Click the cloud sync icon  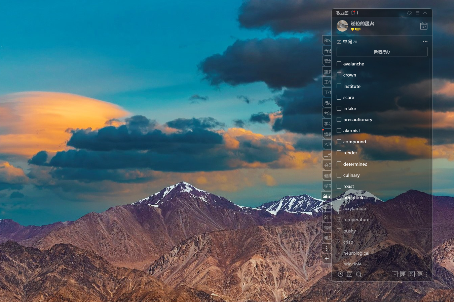pyautogui.click(x=410, y=13)
